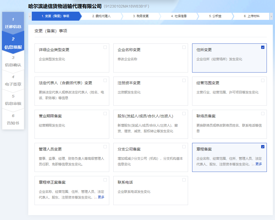Enable the 注册资本变更 checkbox
This screenshot has height=220, width=275.
pyautogui.click(x=184, y=80)
